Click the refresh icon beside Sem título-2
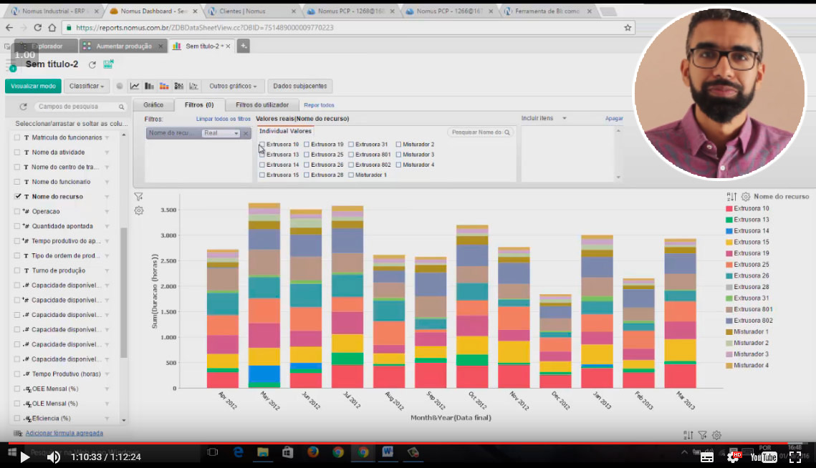 (92, 64)
